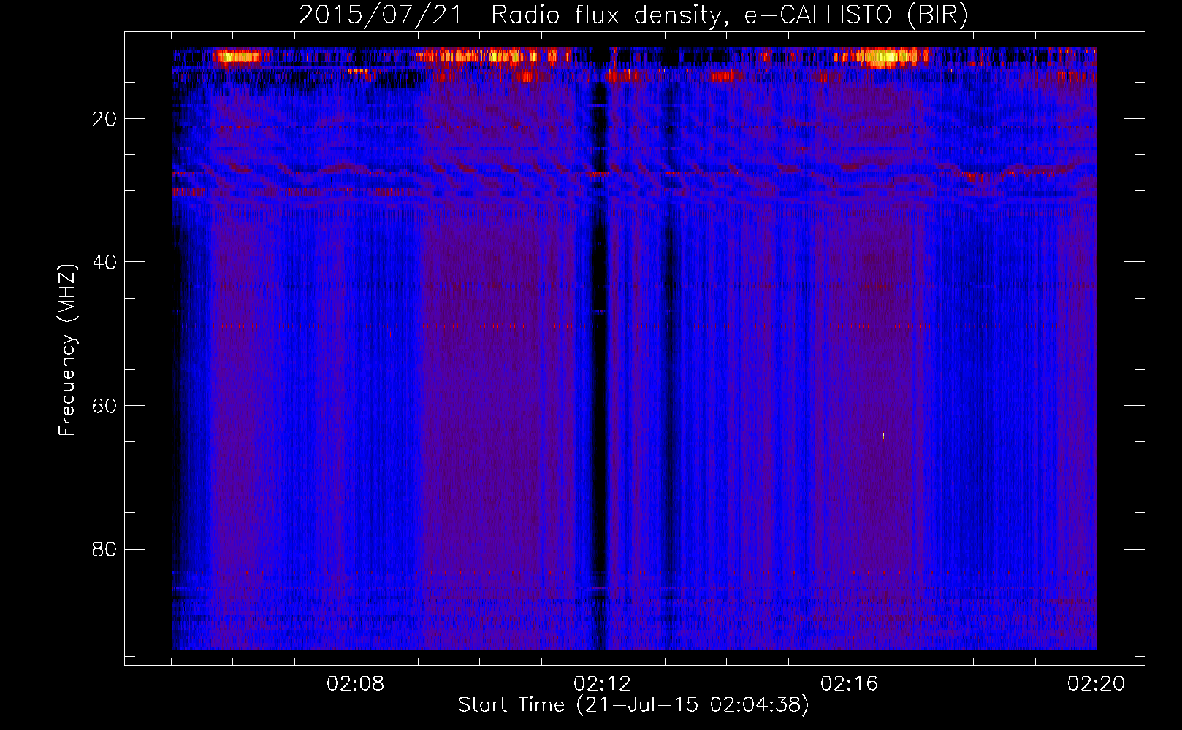Click the 02:16 time tick label
Image resolution: width=1182 pixels, height=730 pixels.
pos(850,684)
